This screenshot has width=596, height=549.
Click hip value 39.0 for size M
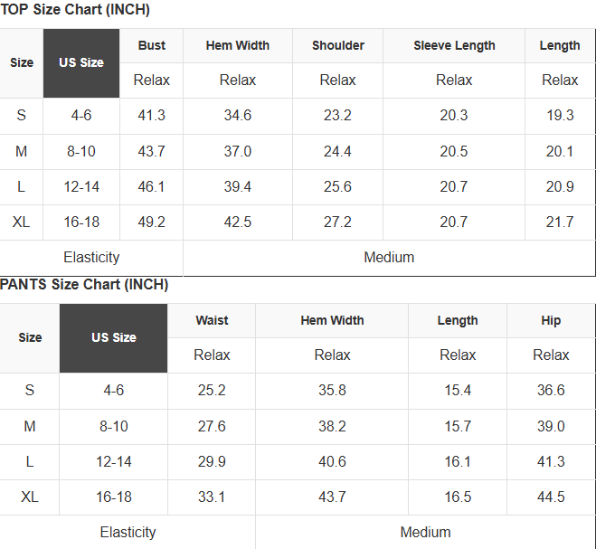(551, 426)
